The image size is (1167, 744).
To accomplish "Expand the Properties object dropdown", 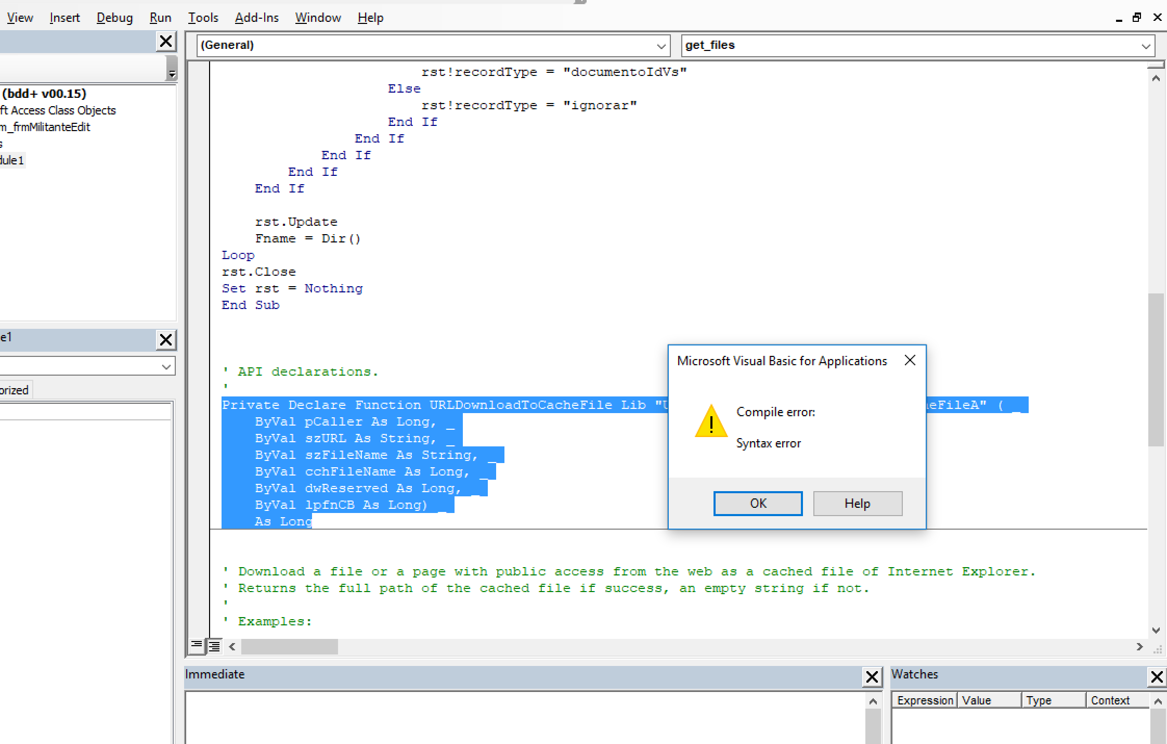I will 87,366.
